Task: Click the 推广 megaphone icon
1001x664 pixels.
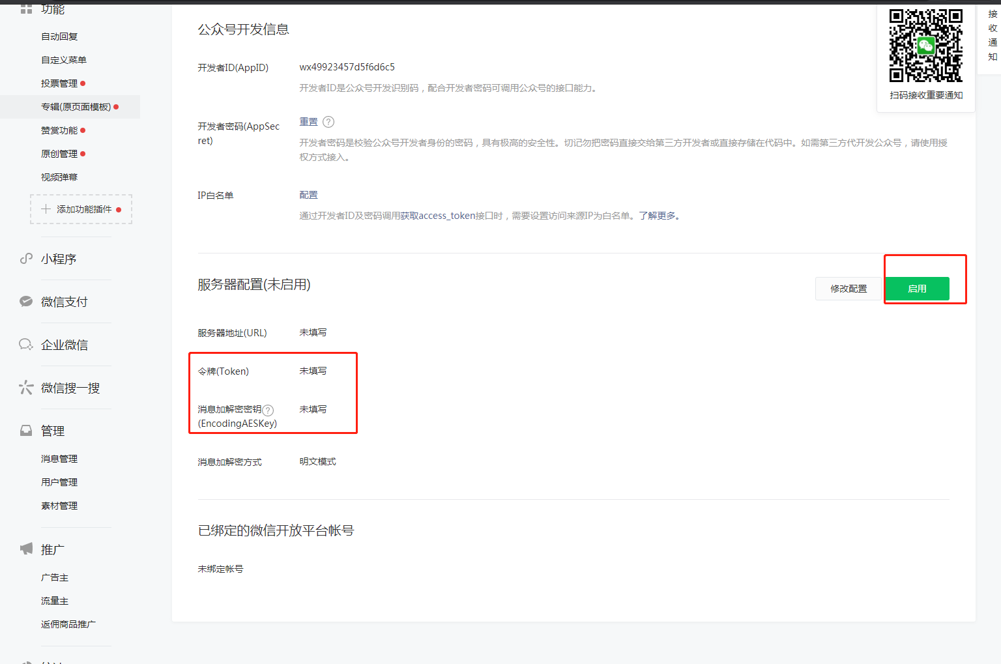Action: 26,549
